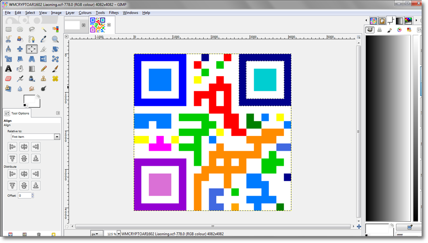Image resolution: width=428 pixels, height=243 pixels.
Task: Select the Heal bandage tool
Action: (x=55, y=79)
